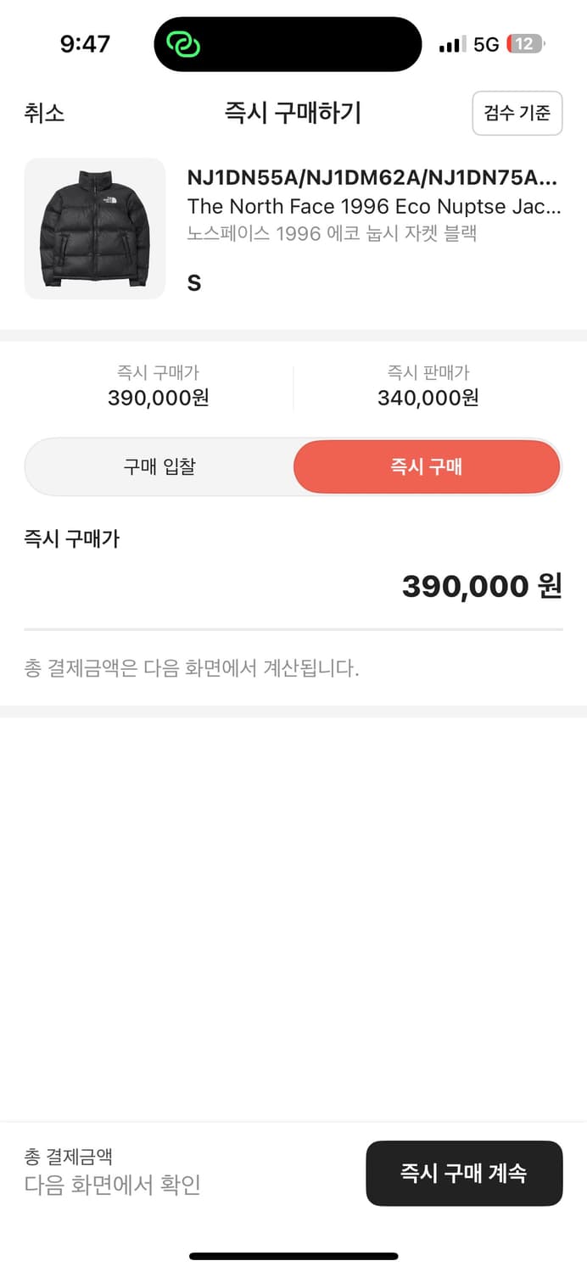Tap the 즉시 판매가 340,000원 price info
Viewport: 587px width, 1272px height.
tap(428, 386)
